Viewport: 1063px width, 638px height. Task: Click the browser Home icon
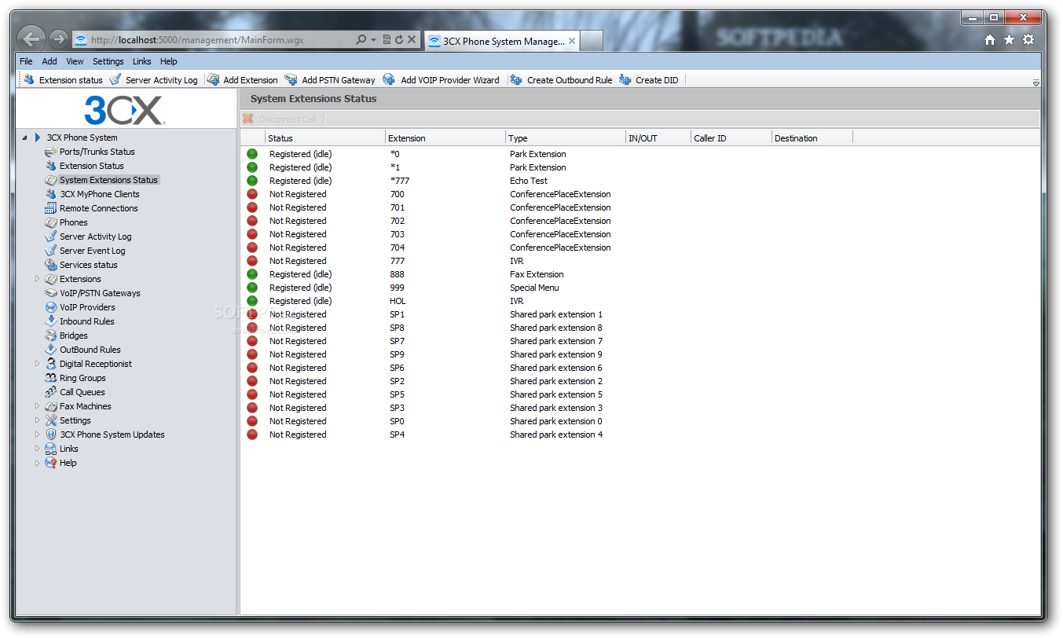(x=990, y=40)
